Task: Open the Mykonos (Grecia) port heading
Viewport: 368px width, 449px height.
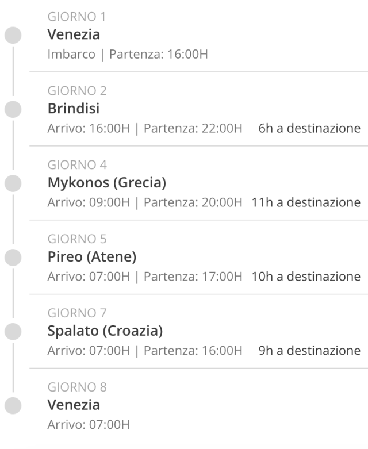Action: (x=107, y=183)
